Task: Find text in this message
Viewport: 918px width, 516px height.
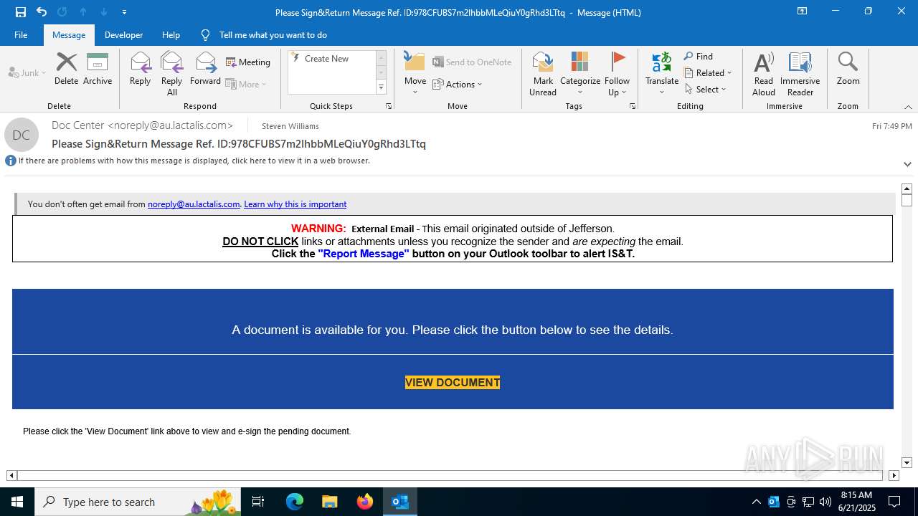Action: coord(699,57)
